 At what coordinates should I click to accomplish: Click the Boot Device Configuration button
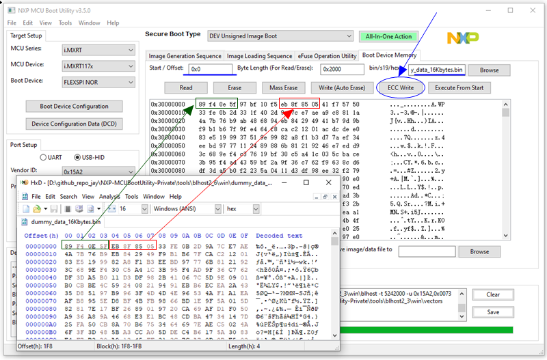(x=74, y=107)
